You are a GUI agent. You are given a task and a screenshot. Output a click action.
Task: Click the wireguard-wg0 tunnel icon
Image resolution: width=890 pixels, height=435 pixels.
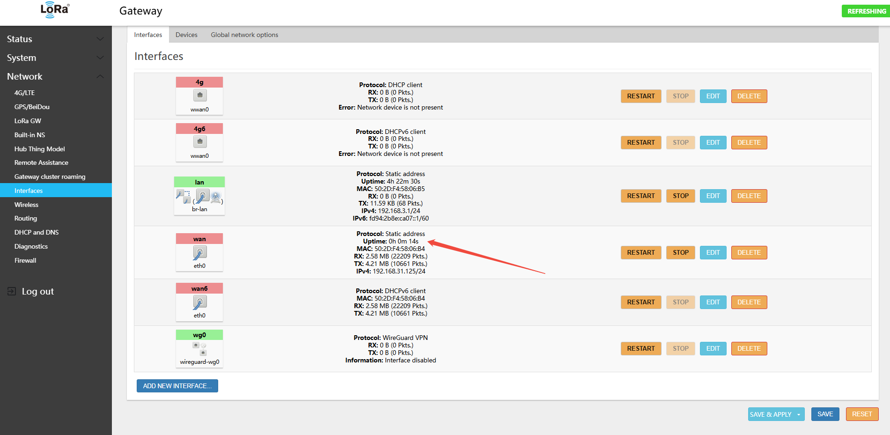(200, 349)
